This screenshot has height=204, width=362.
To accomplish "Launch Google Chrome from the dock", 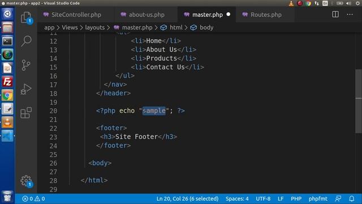I will coord(7,95).
